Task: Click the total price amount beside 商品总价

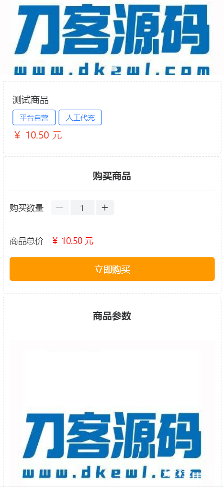Action: 73,241
